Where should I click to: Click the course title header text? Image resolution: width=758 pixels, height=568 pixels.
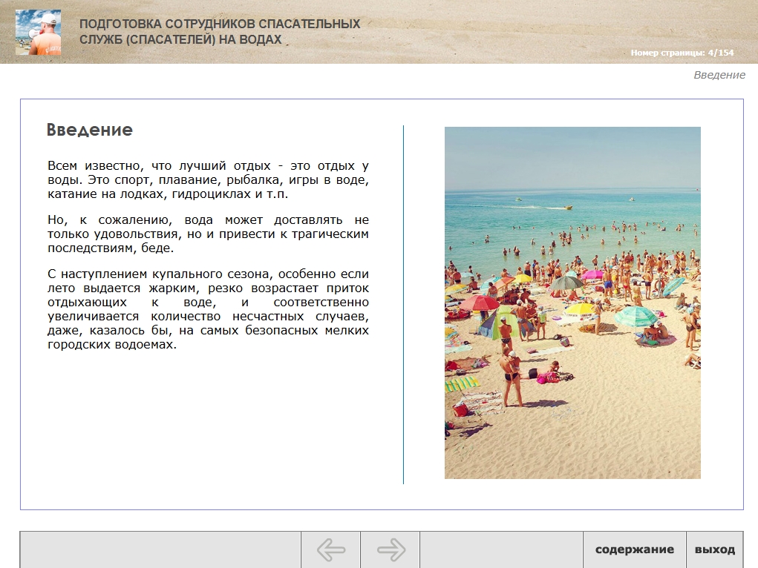[x=220, y=32]
